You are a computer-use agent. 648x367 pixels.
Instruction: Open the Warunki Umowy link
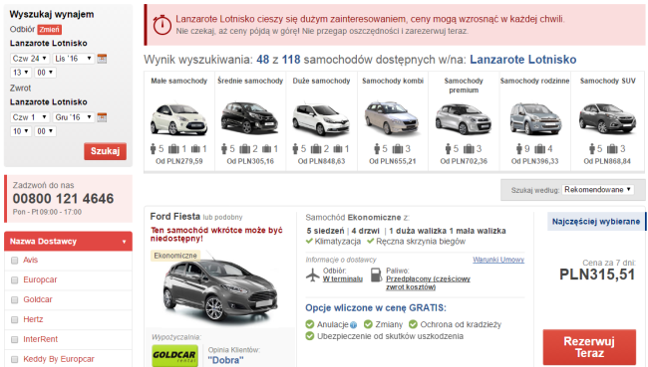point(498,260)
